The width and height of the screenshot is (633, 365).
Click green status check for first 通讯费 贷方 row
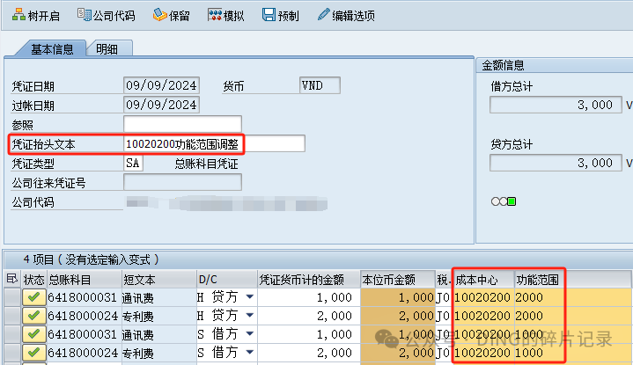[33, 297]
